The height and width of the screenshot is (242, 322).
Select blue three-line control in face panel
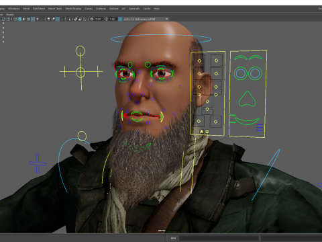pos(260,127)
